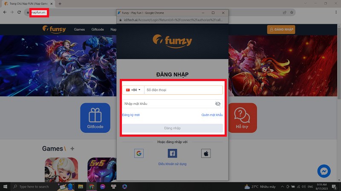Screen dimensions: 341x191
Task: Open the blue Gitfcode tile
Action: click(x=95, y=118)
